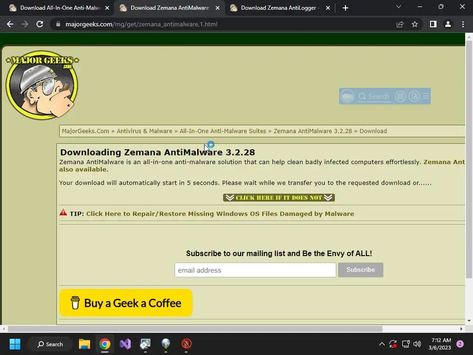The width and height of the screenshot is (473, 355).
Task: Open All-In-One Anti-Malware Suites breadcrumb
Action: [x=223, y=131]
